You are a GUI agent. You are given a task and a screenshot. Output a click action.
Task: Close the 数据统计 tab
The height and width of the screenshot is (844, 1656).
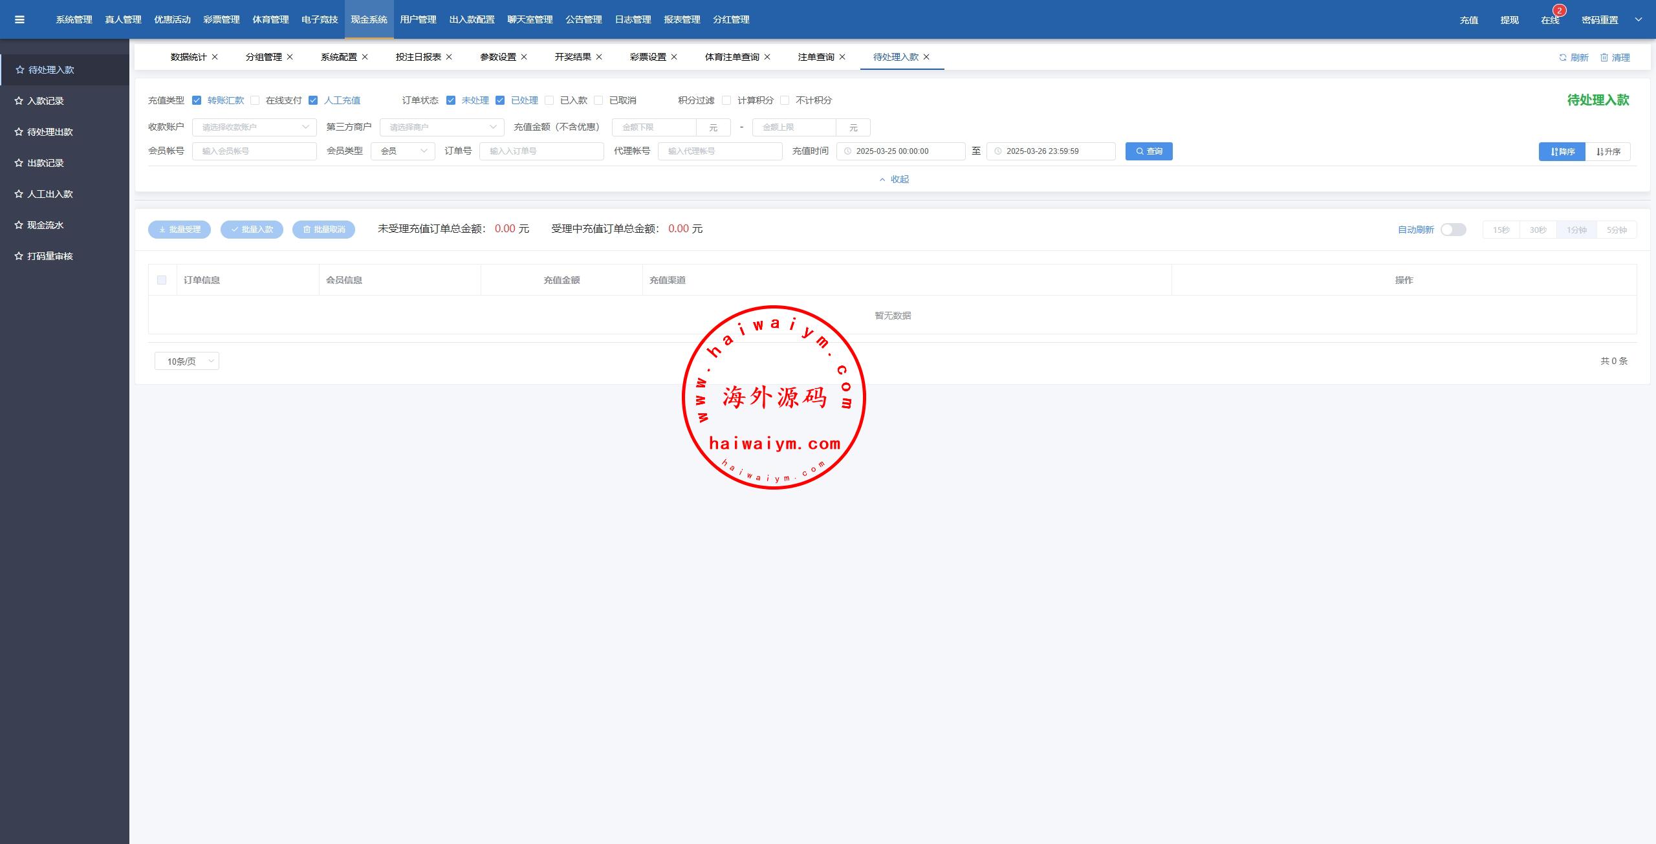pos(215,57)
